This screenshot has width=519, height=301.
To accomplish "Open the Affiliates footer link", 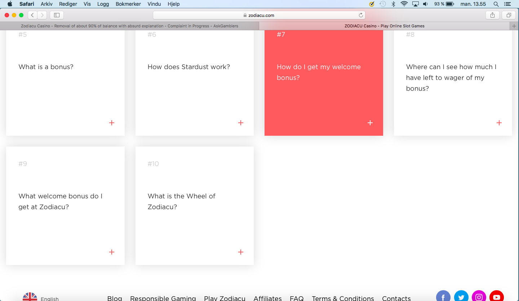I will pos(267,298).
